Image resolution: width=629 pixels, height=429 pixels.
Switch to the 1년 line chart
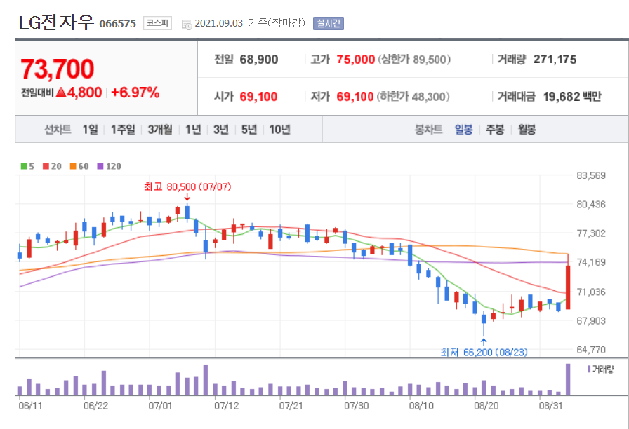point(193,130)
